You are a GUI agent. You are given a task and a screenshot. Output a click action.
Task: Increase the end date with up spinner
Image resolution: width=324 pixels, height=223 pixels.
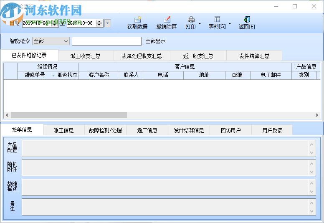point(99,21)
